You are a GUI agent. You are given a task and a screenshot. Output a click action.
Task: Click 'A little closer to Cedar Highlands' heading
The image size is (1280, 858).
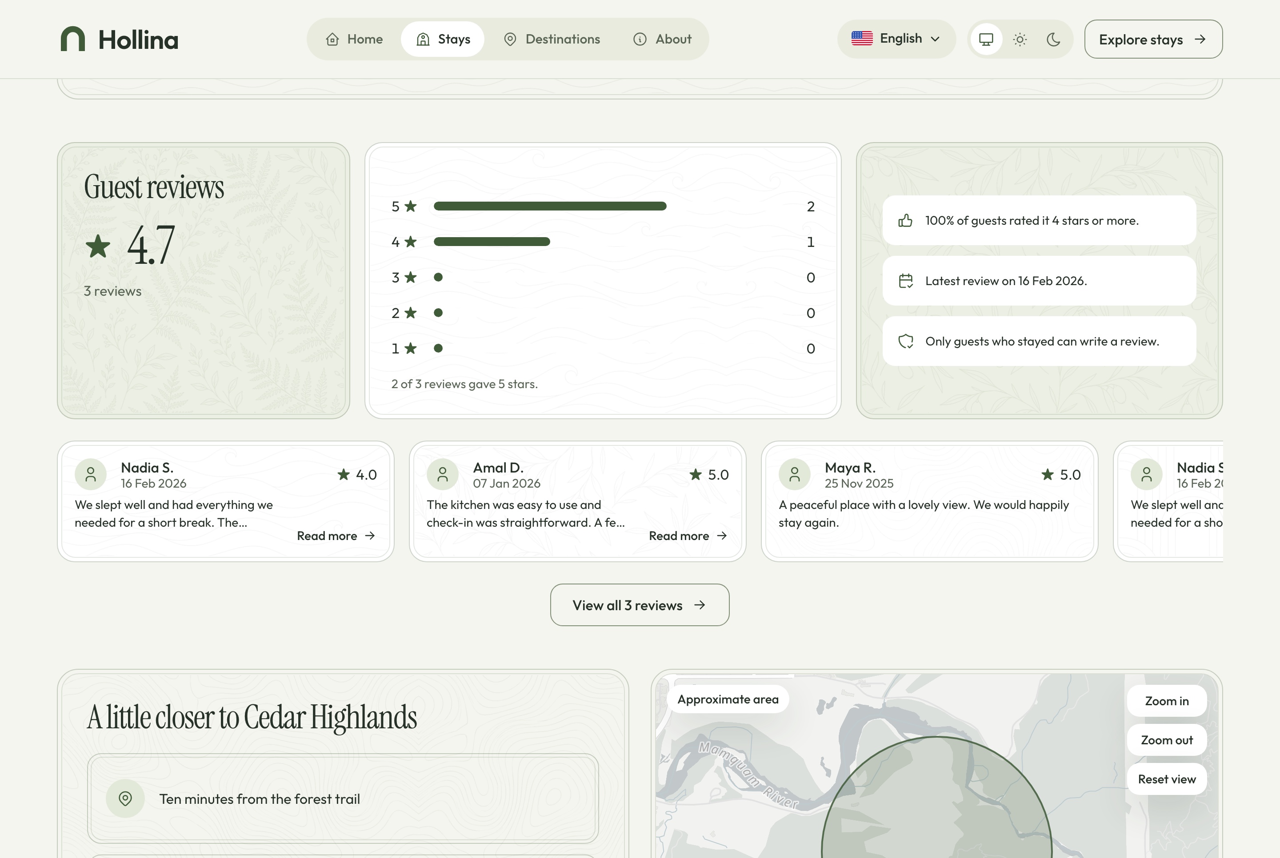pos(252,717)
